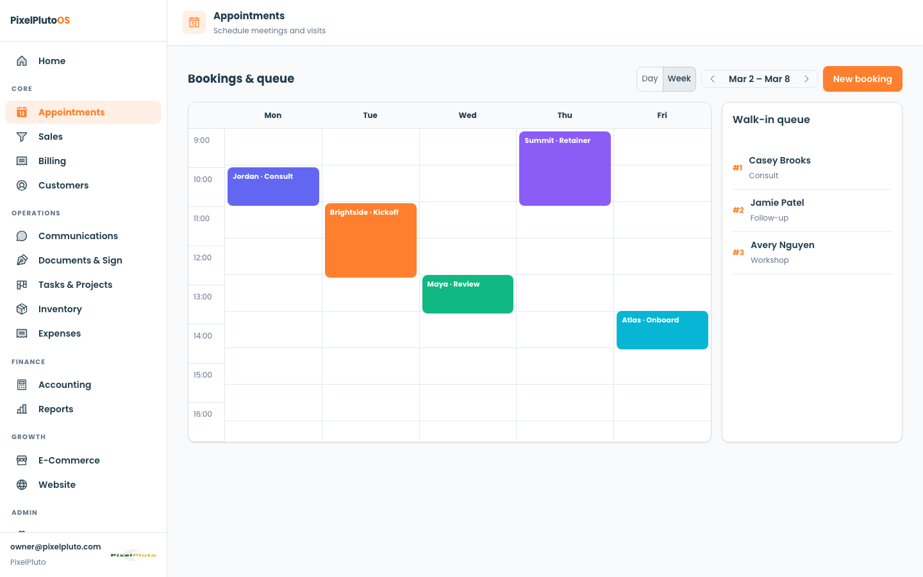Click the Mar 2 – Mar 8 date range
Screen dimensions: 923x577
coord(760,79)
